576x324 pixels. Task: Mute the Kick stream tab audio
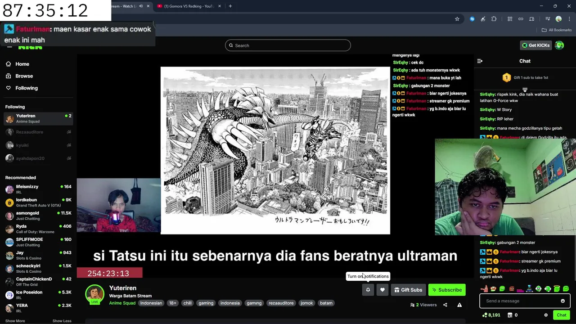[x=141, y=6]
